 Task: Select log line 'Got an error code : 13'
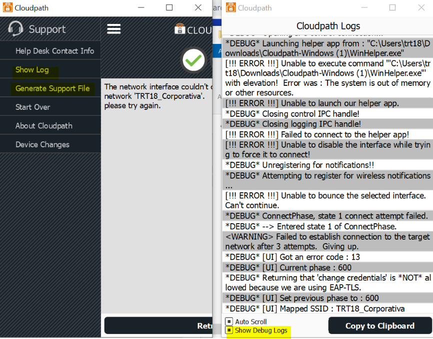click(327, 257)
